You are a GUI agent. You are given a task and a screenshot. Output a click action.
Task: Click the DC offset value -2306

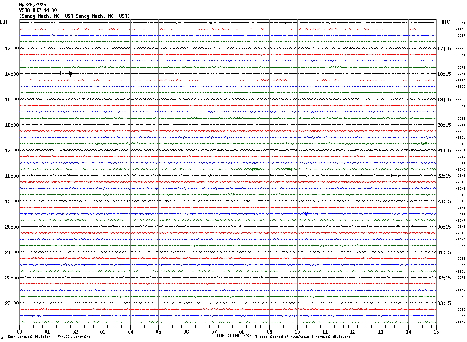point(461,239)
